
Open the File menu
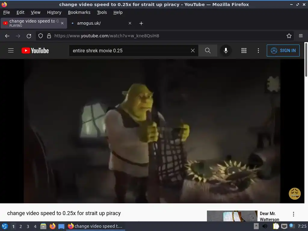tap(7, 12)
